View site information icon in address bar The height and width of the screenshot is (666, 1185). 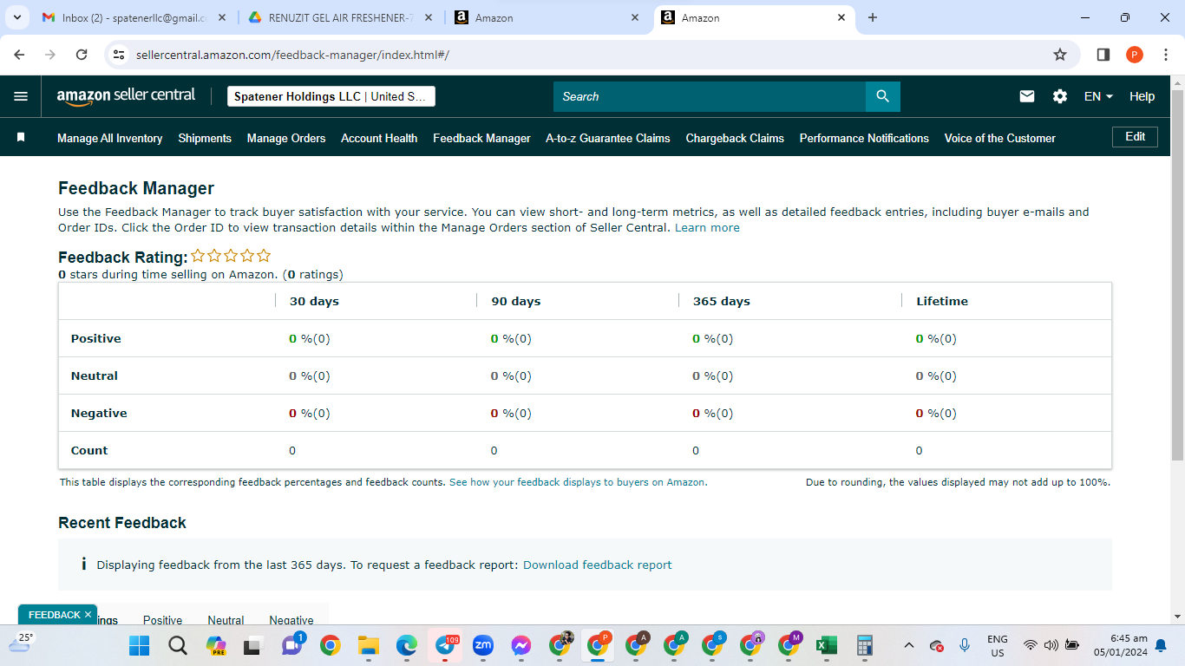(x=120, y=55)
